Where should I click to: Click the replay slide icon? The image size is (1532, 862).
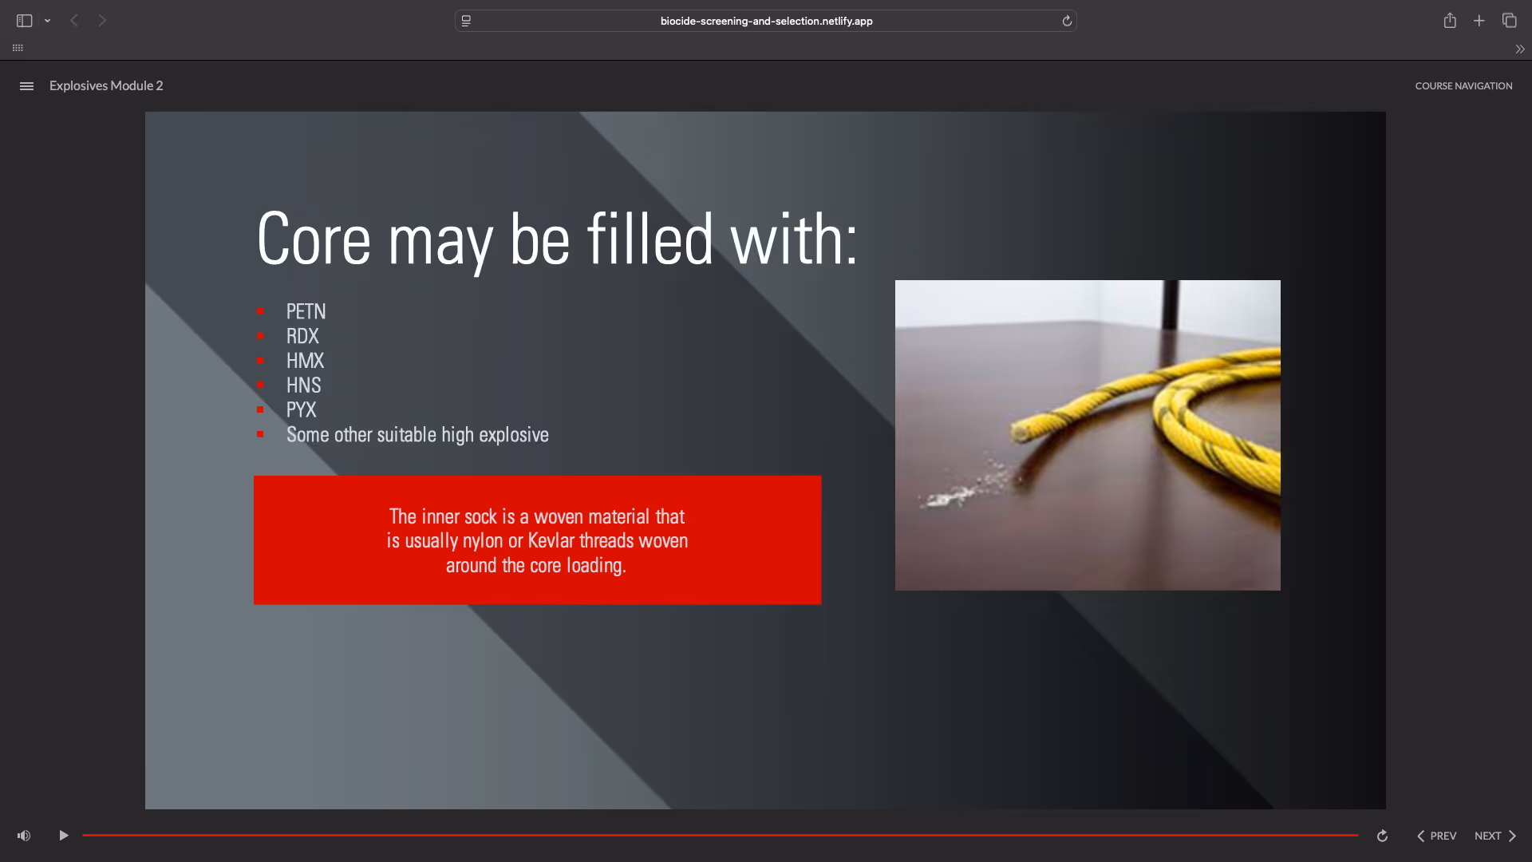1382,836
